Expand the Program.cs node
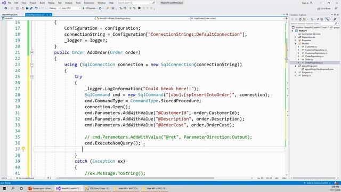Screen dimensions: 341x192 (x=295, y=73)
